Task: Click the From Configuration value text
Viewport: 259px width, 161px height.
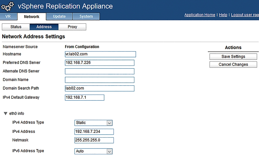Action: 82,47
